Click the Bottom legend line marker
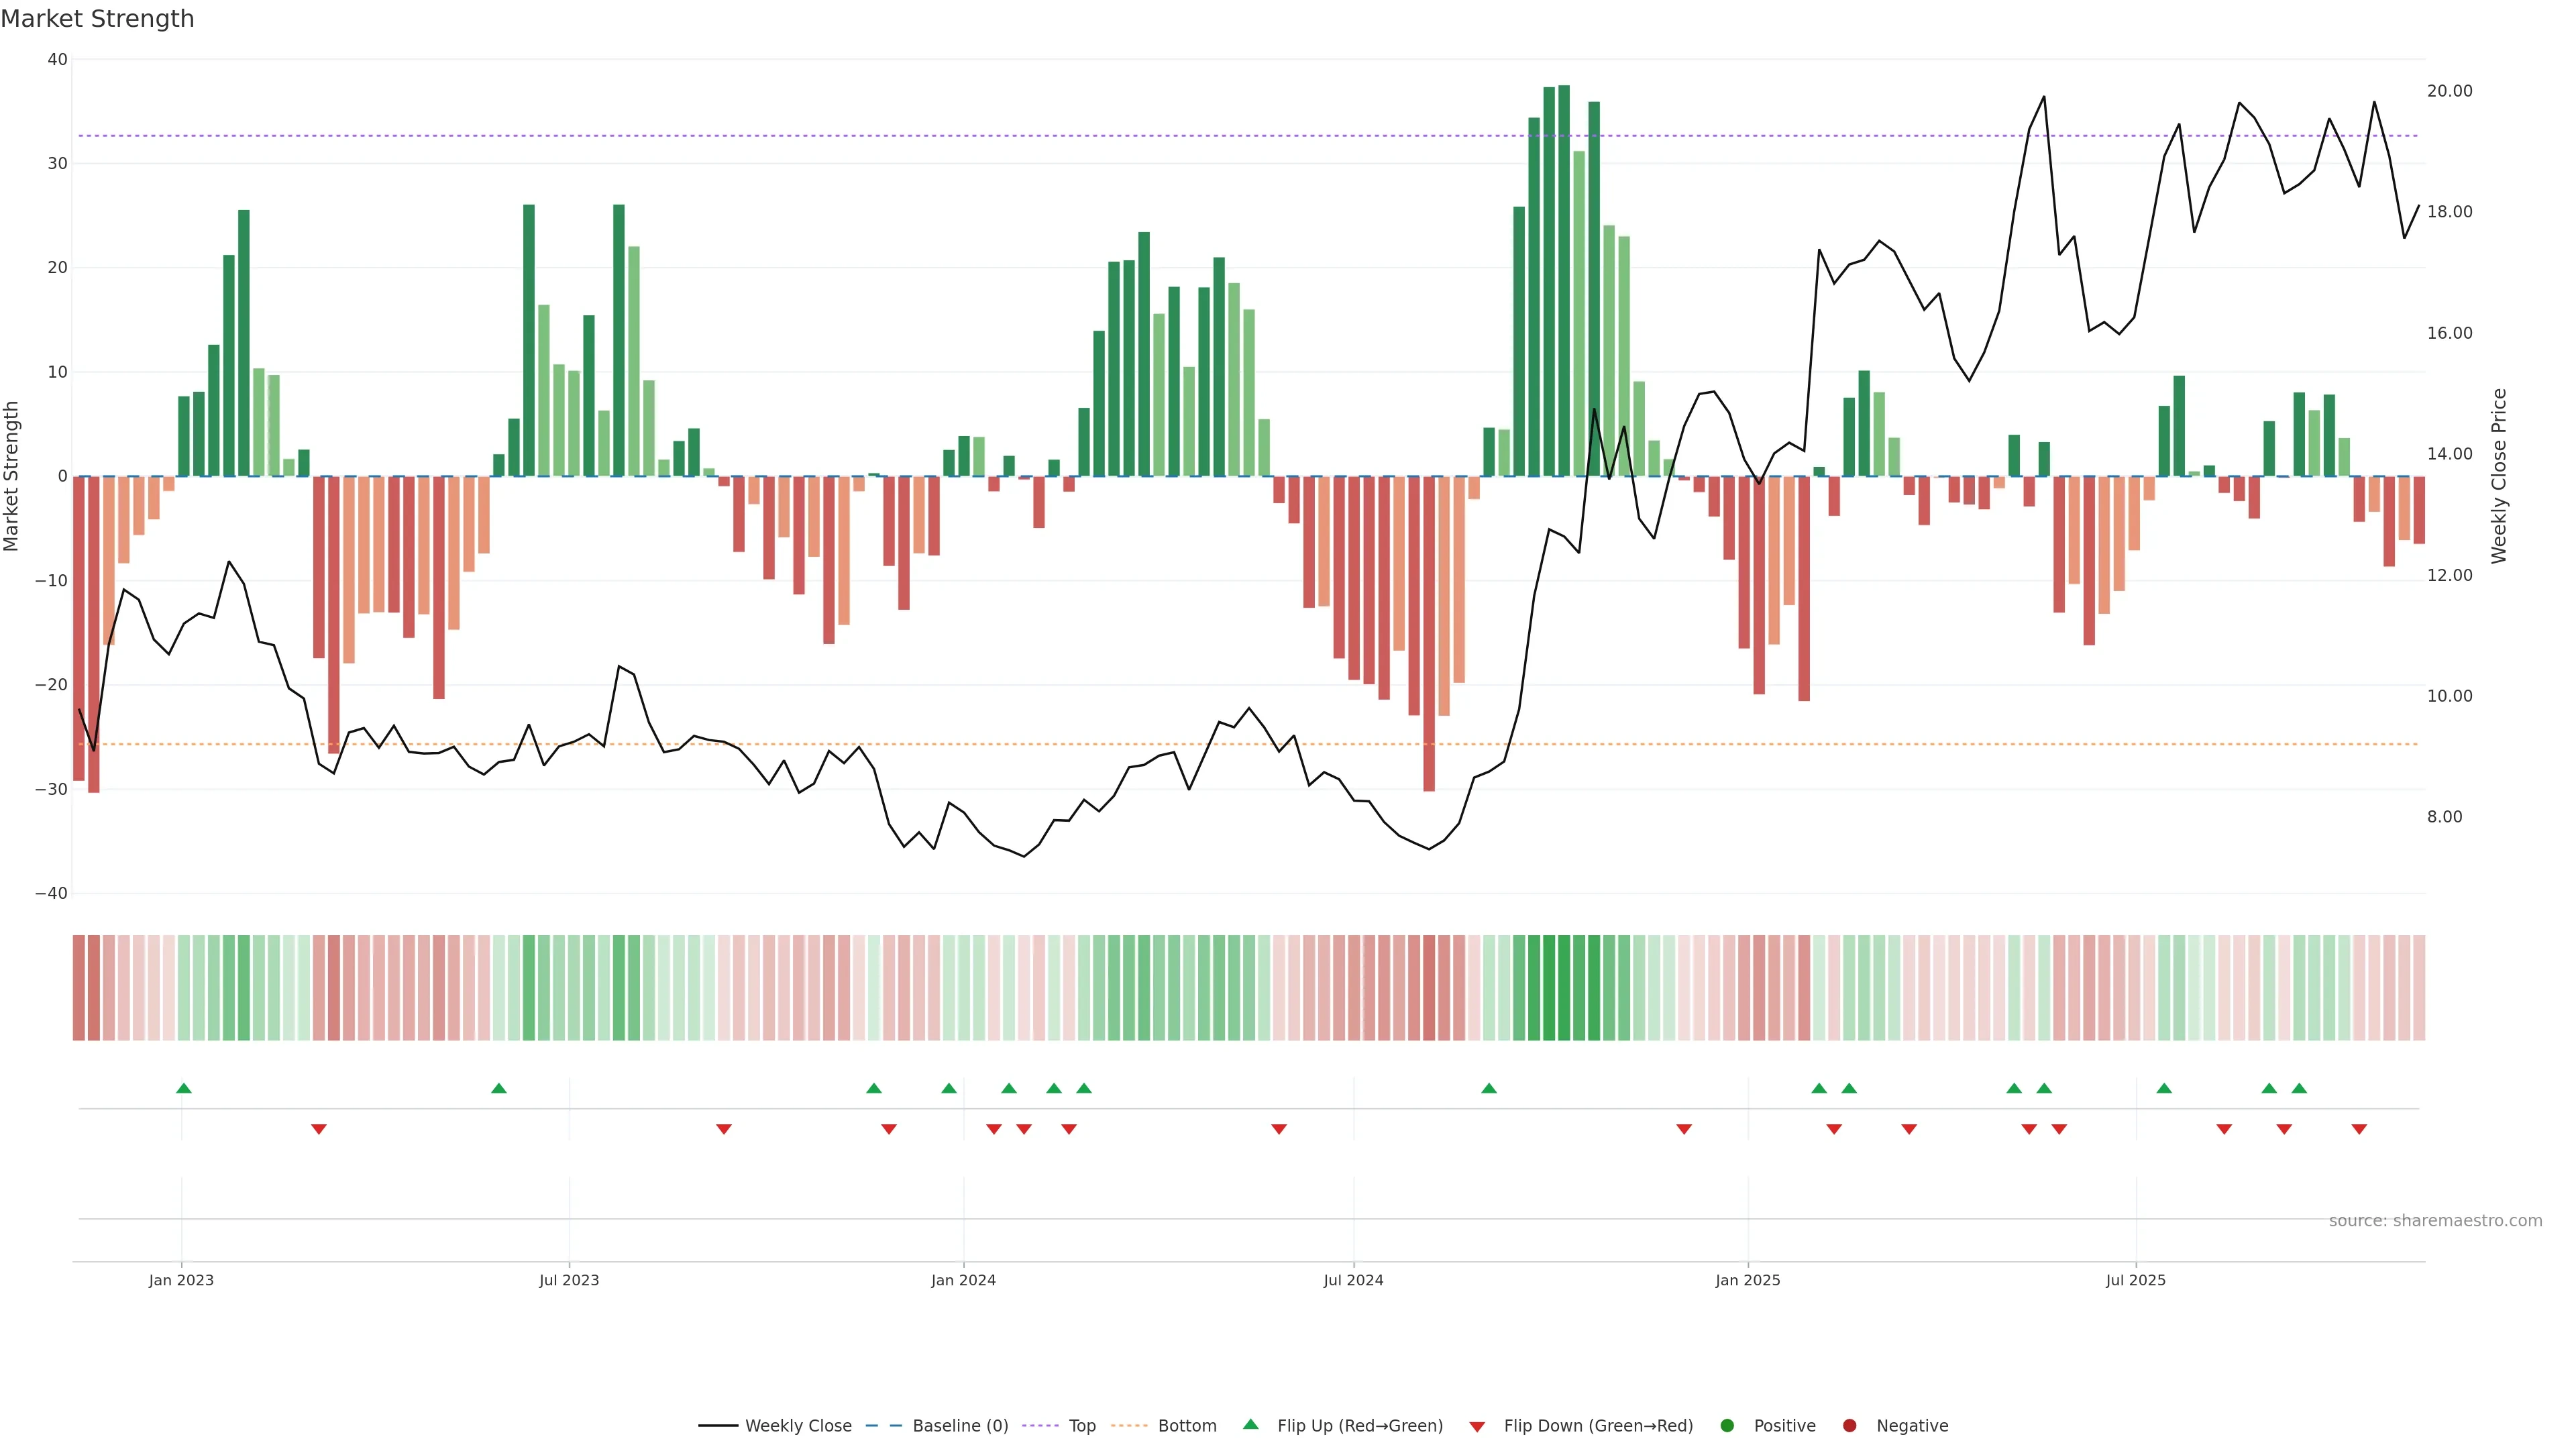This screenshot has width=2576, height=1449. [x=1129, y=1426]
